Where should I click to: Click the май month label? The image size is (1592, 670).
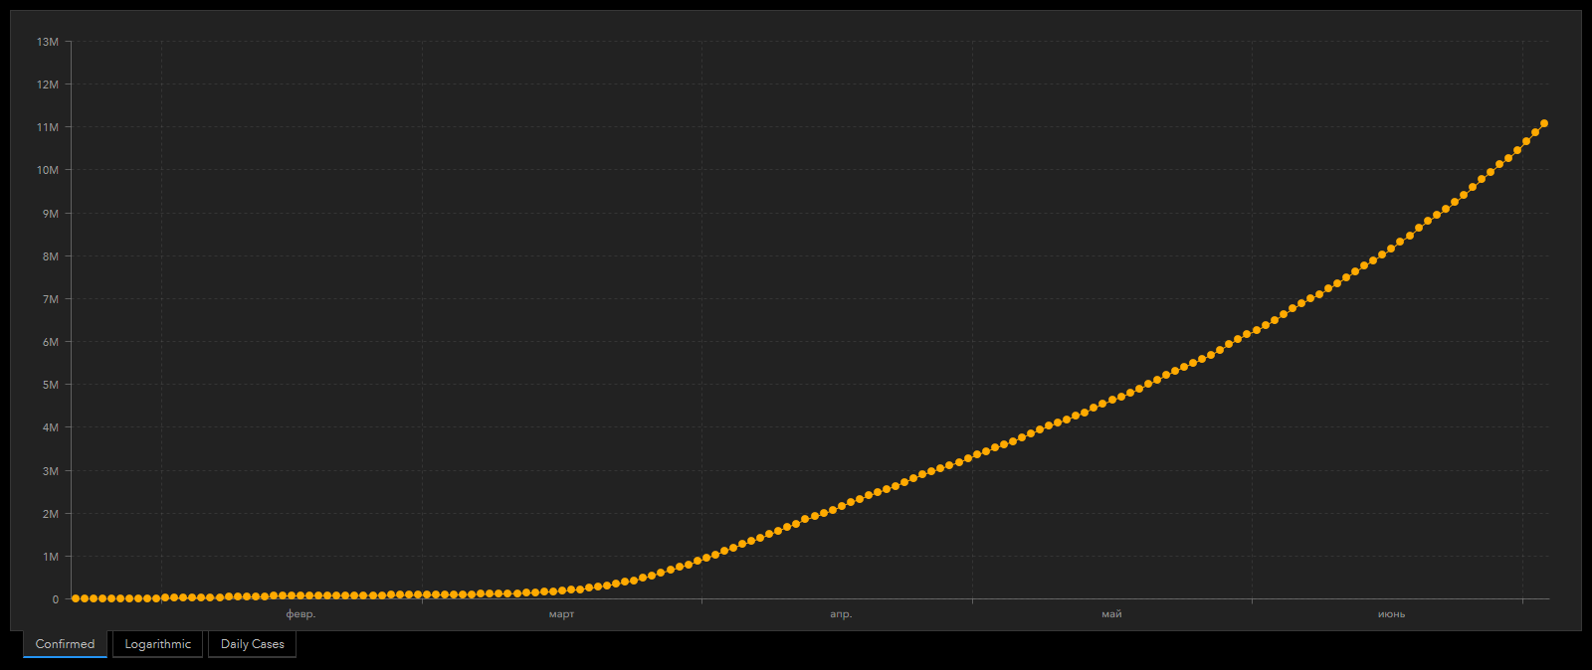tap(1111, 614)
